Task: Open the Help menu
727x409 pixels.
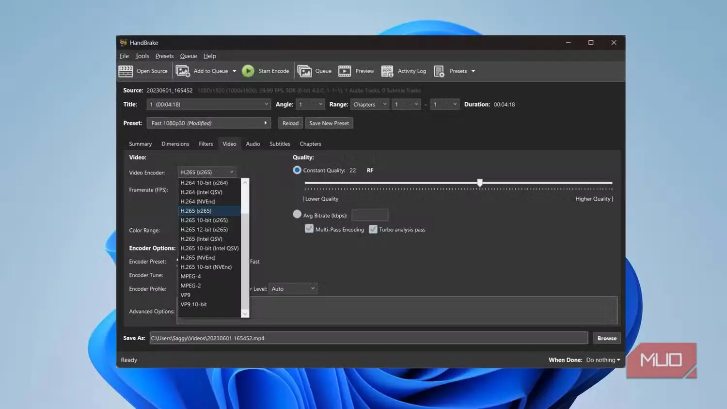Action: click(210, 56)
